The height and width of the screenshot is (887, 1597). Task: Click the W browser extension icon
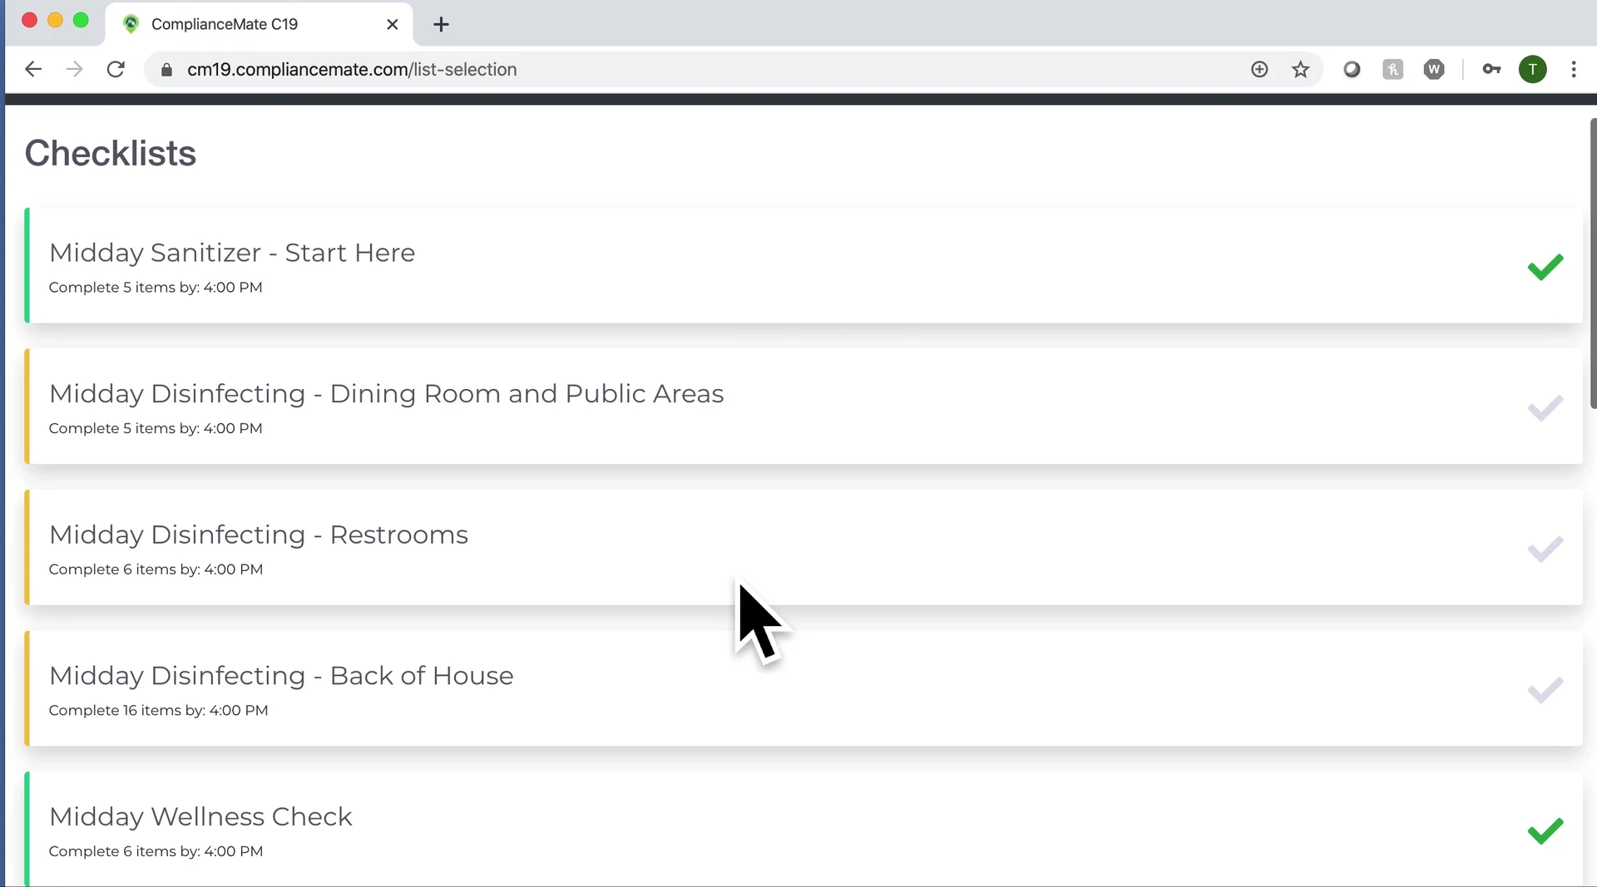point(1433,70)
